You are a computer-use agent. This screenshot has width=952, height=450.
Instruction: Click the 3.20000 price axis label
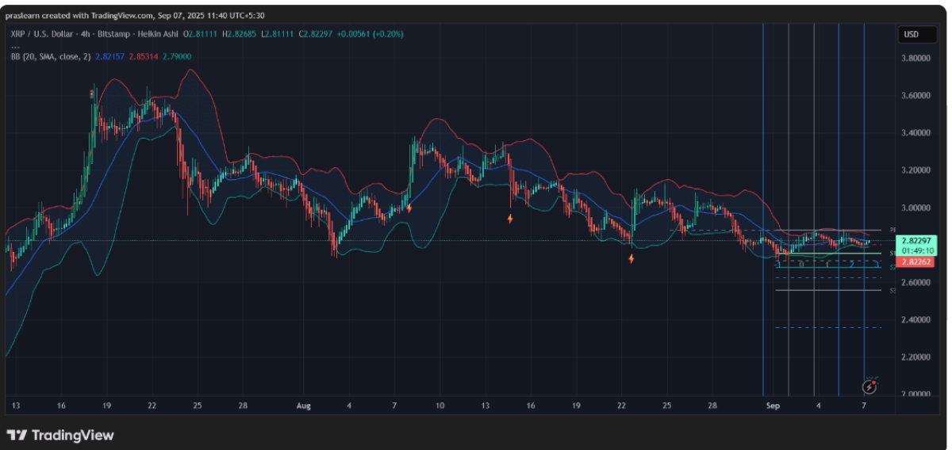coord(915,170)
